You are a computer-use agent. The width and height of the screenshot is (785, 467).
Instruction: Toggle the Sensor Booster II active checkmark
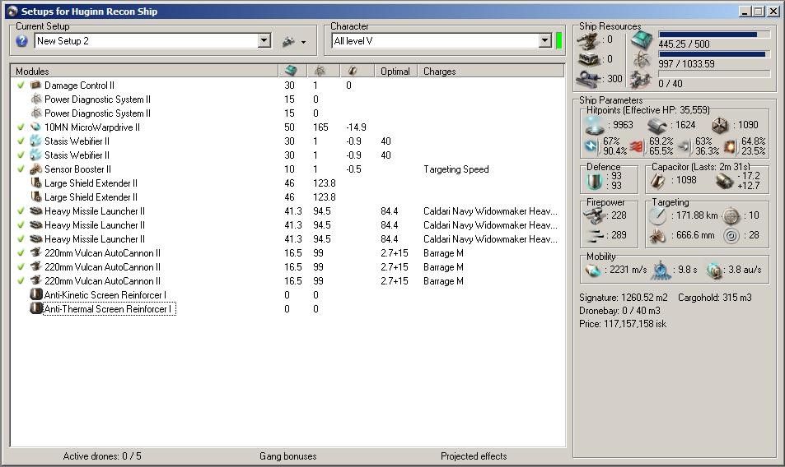click(21, 169)
